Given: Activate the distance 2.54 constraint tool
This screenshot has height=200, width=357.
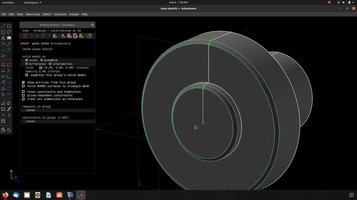Looking at the screenshot, I should [x=3, y=64].
